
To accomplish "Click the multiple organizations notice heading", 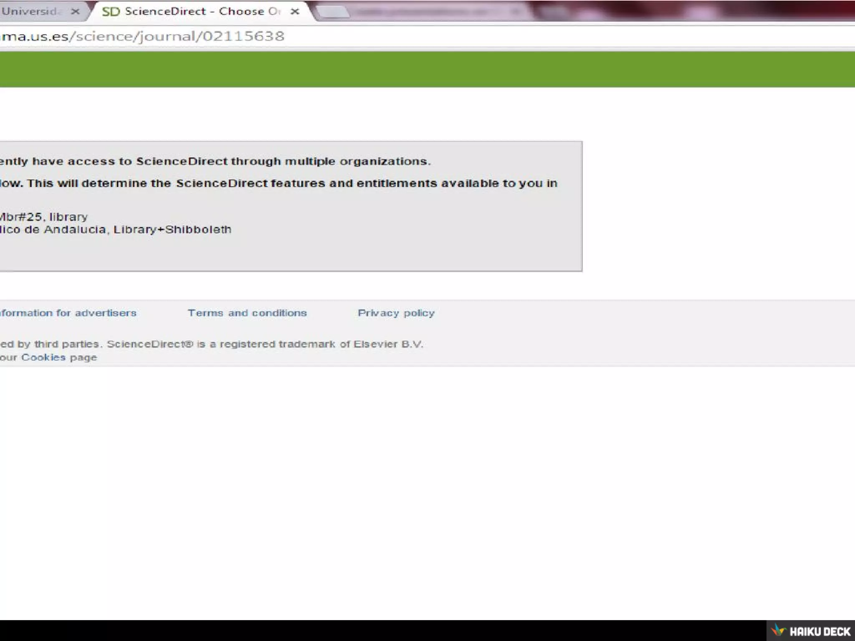I will 215,162.
